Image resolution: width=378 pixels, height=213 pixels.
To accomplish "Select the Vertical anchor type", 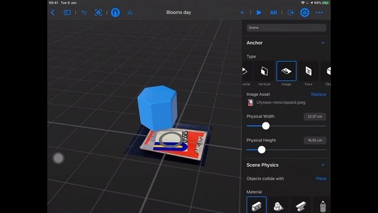I will click(264, 73).
